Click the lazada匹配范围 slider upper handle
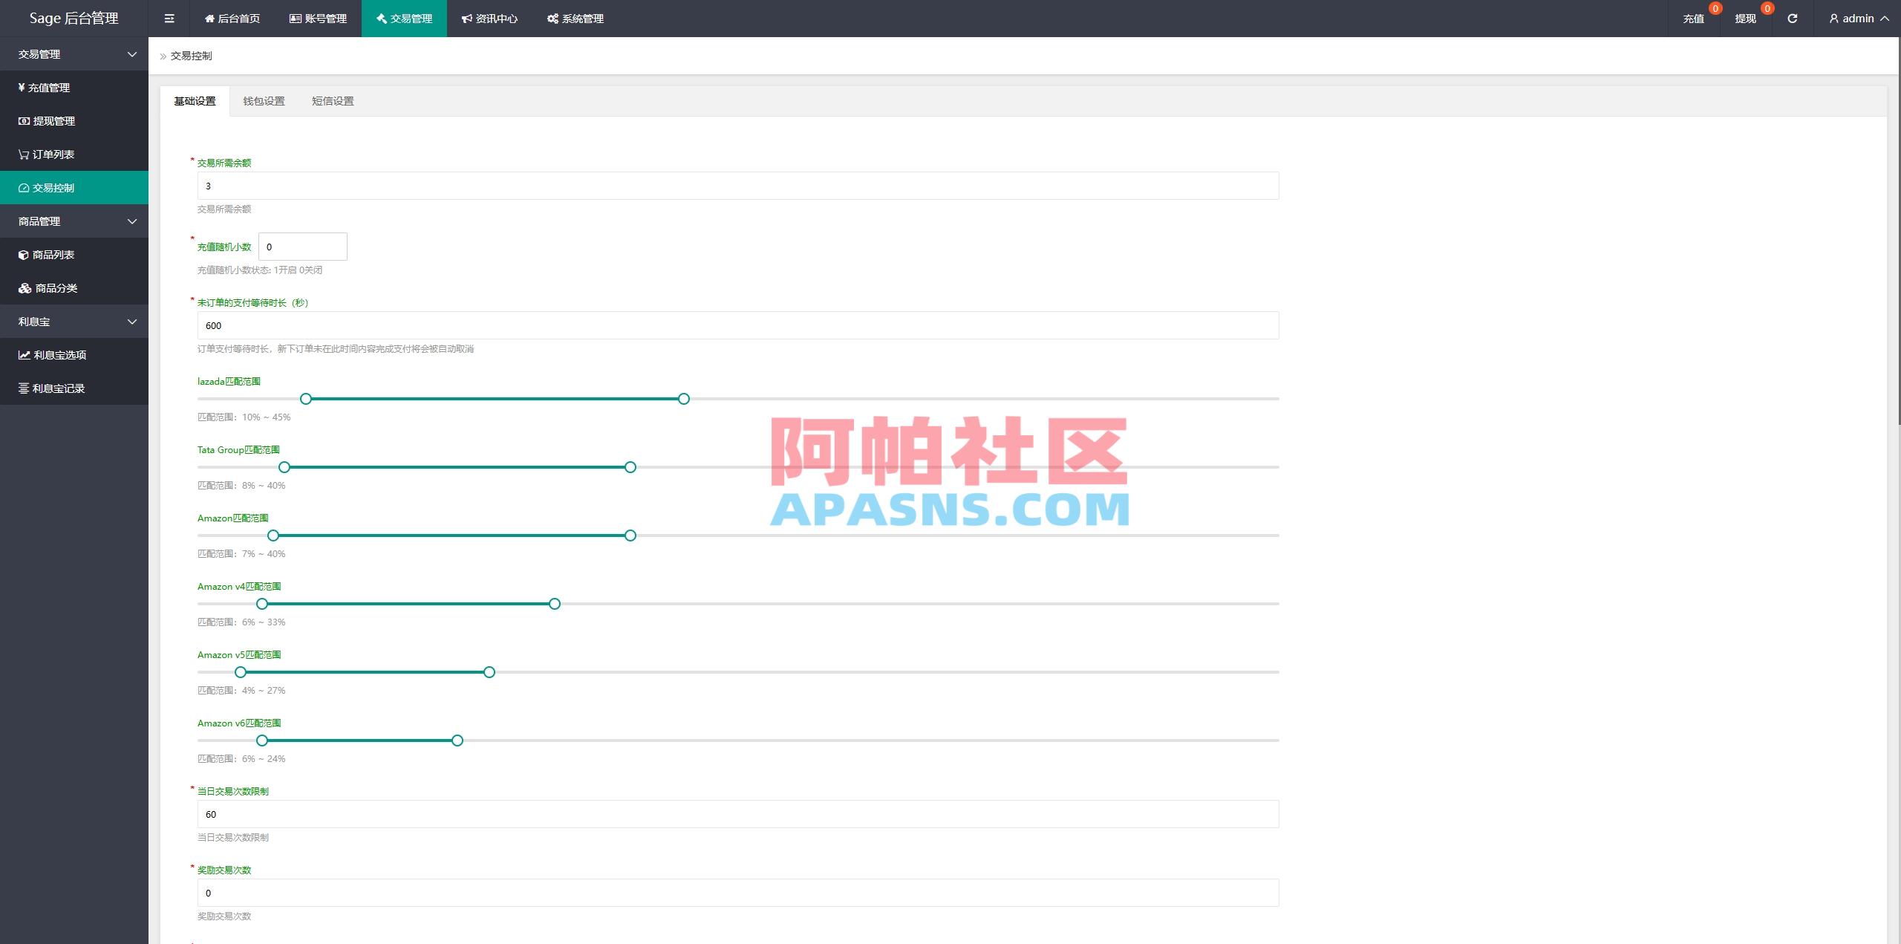This screenshot has height=944, width=1901. click(682, 399)
